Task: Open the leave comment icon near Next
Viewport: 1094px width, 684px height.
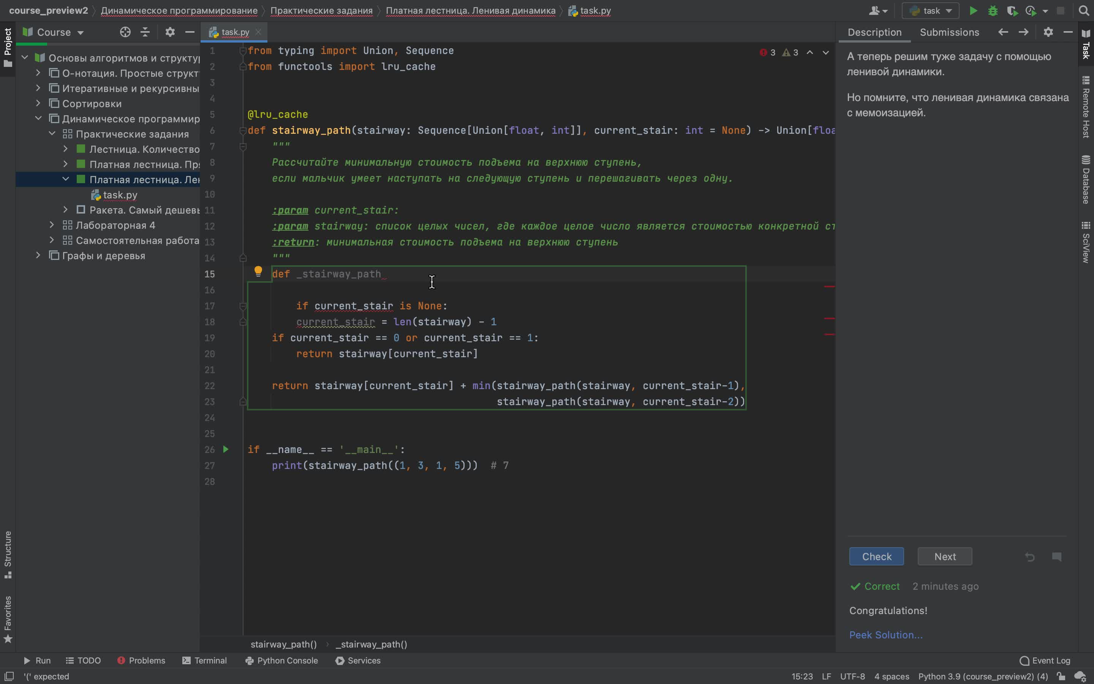Action: pos(1056,557)
